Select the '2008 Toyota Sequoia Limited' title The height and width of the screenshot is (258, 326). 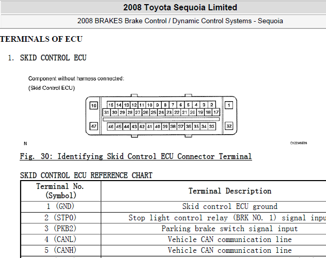click(x=180, y=7)
